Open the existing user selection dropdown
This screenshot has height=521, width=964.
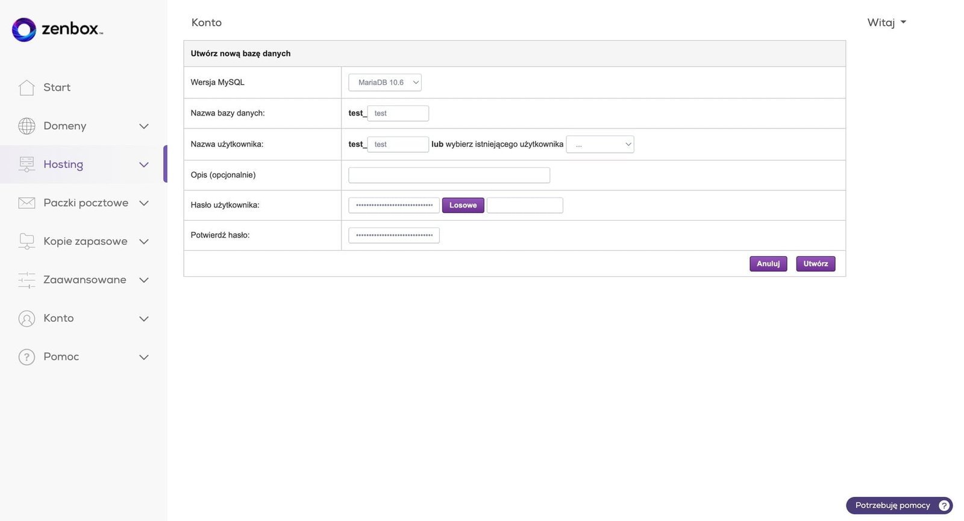[599, 144]
